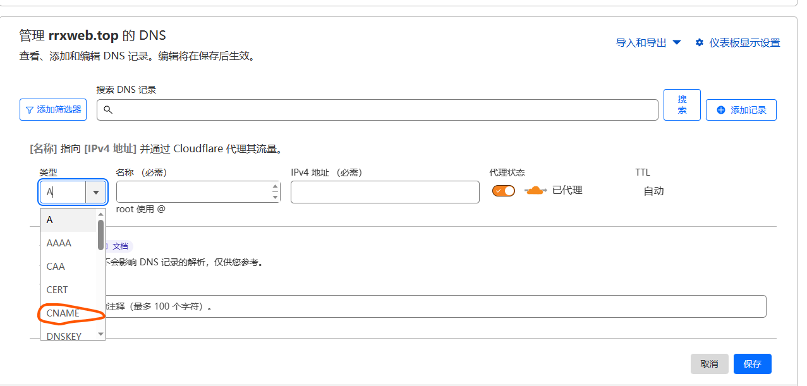Image resolution: width=807 pixels, height=386 pixels.
Task: Click the gear icon for dashboard display settings
Action: (699, 43)
